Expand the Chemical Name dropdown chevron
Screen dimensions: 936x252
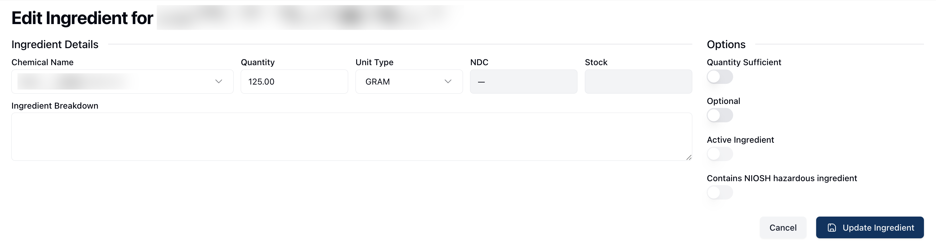[218, 82]
